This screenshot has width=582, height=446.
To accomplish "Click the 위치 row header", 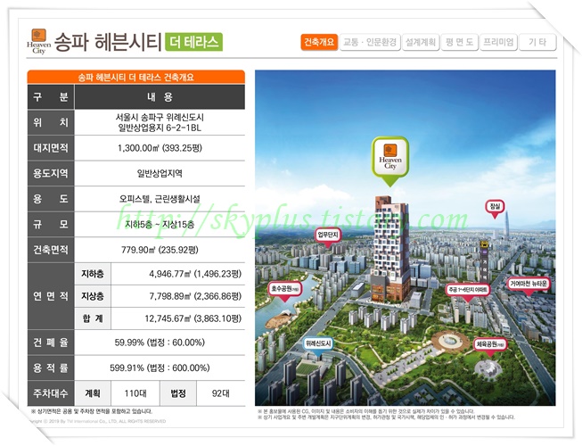I will tap(51, 122).
